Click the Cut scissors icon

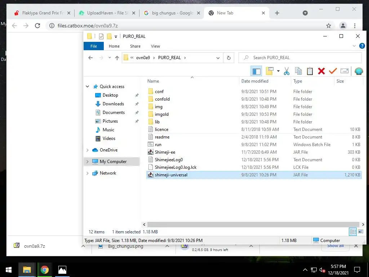(x=286, y=71)
